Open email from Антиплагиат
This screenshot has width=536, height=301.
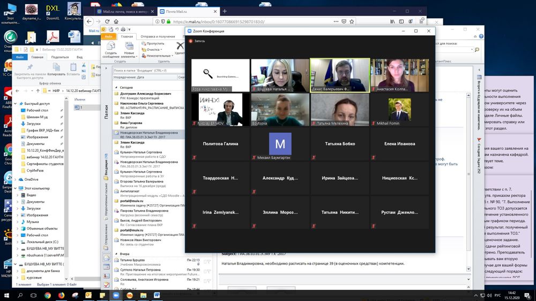coord(149,194)
